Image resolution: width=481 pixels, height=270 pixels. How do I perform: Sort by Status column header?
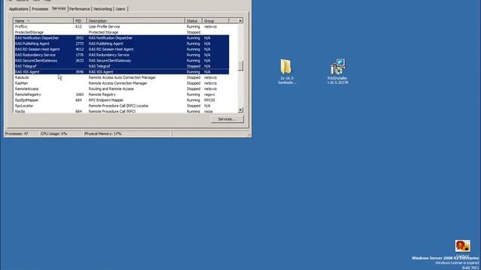point(193,21)
